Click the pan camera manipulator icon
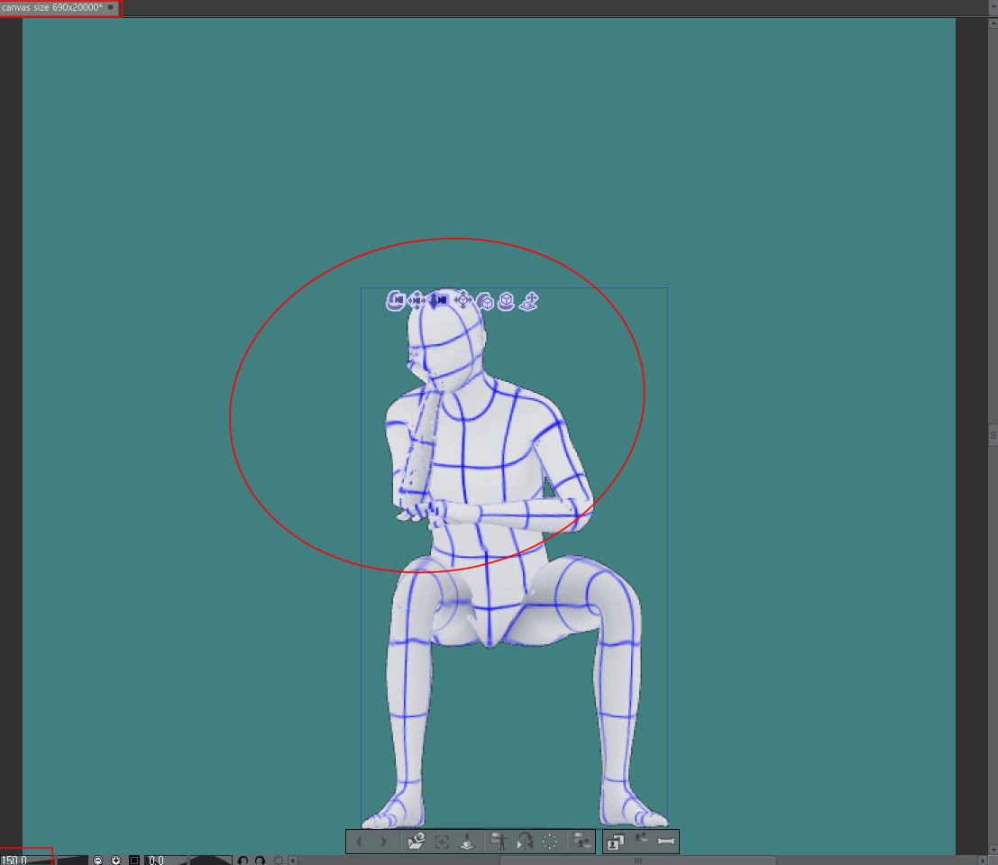 pyautogui.click(x=417, y=300)
